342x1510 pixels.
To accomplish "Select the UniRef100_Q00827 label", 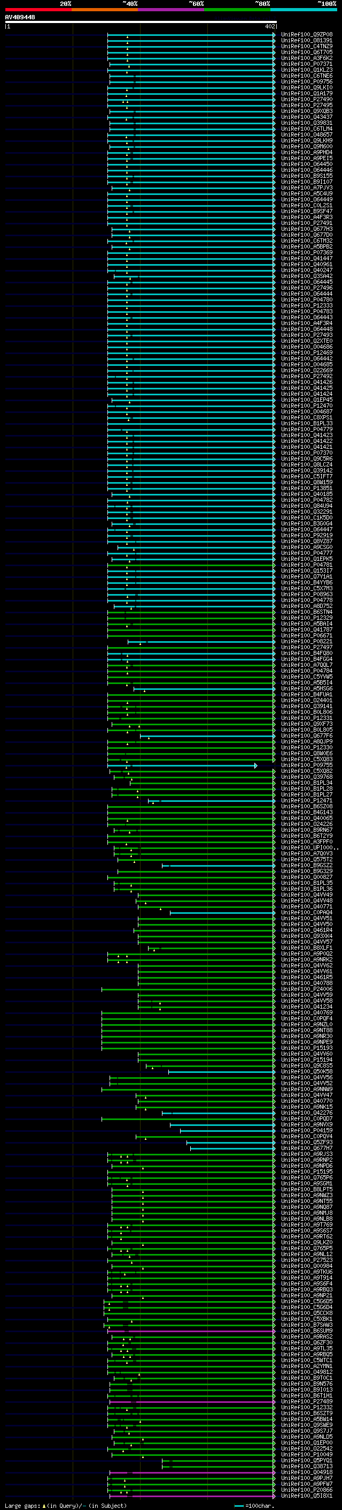I will (307, 877).
